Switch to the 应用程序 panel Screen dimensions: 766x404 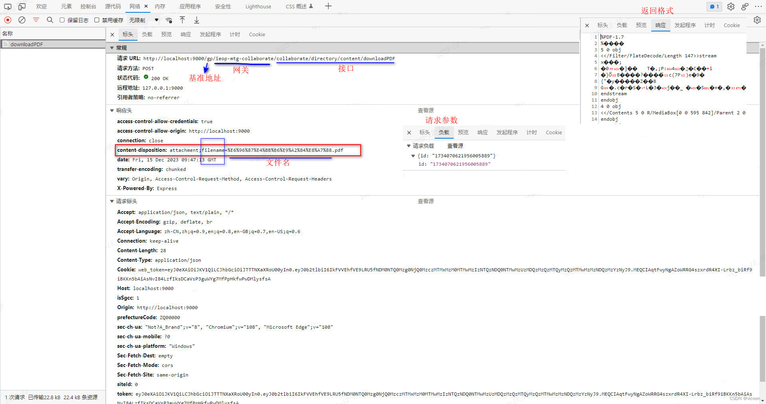[x=190, y=6]
